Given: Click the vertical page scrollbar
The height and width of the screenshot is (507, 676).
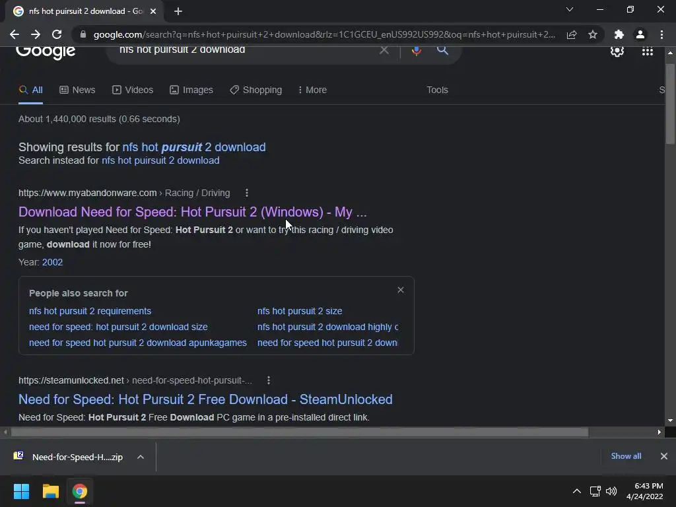Looking at the screenshot, I should (670, 104).
